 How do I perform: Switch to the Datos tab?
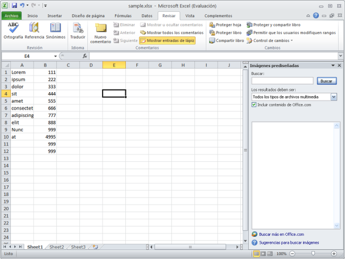(147, 16)
